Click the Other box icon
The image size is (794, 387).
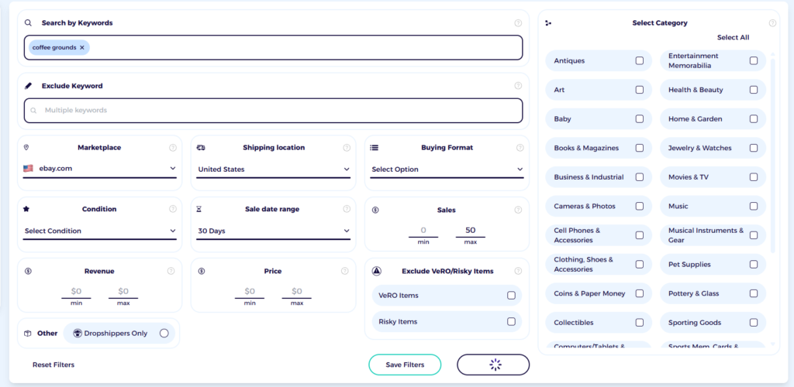point(28,334)
